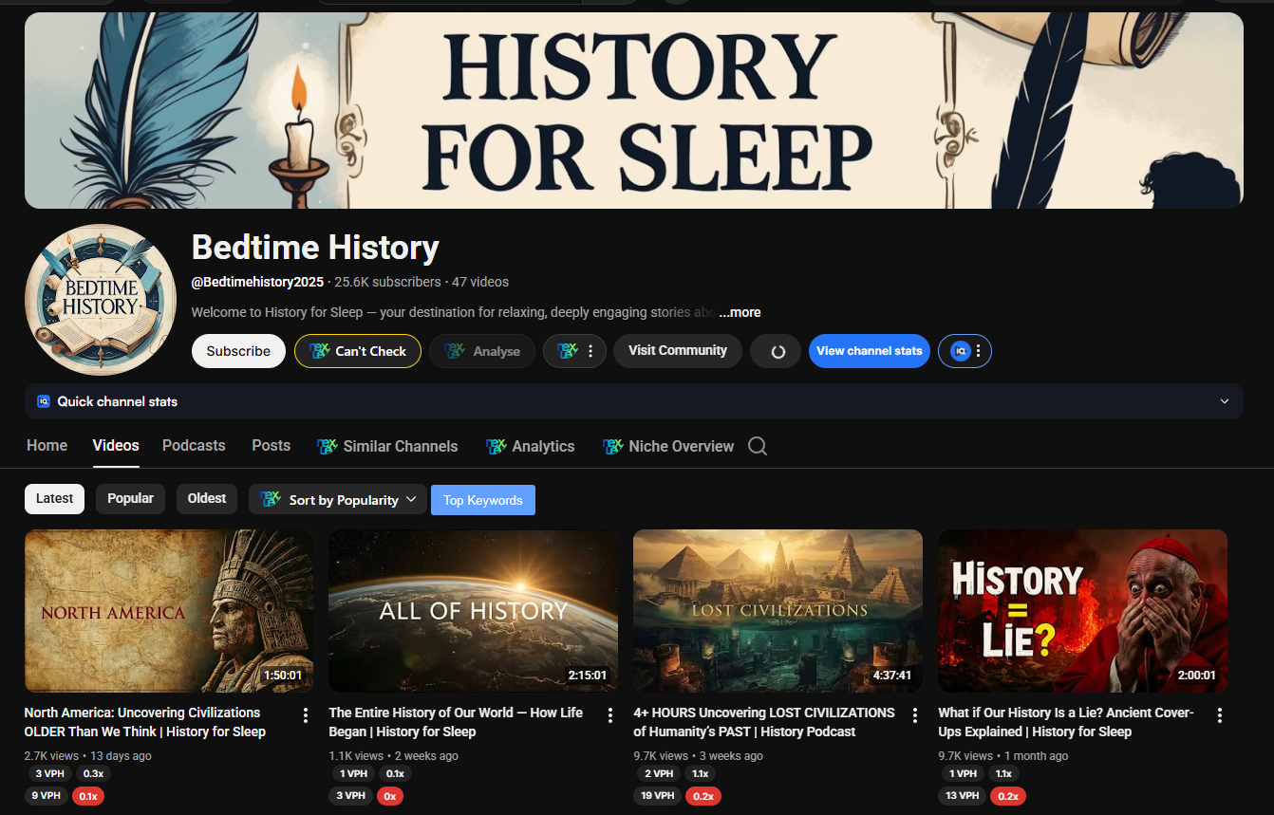This screenshot has height=815, width=1274.
Task: Subscribe to Bedtime History channel
Action: pos(238,351)
